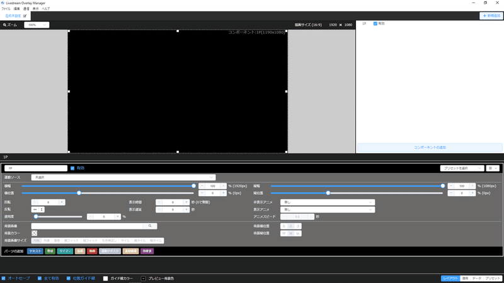Click the 背景画像 path input field
The image size is (504, 283).
[x=87, y=226]
